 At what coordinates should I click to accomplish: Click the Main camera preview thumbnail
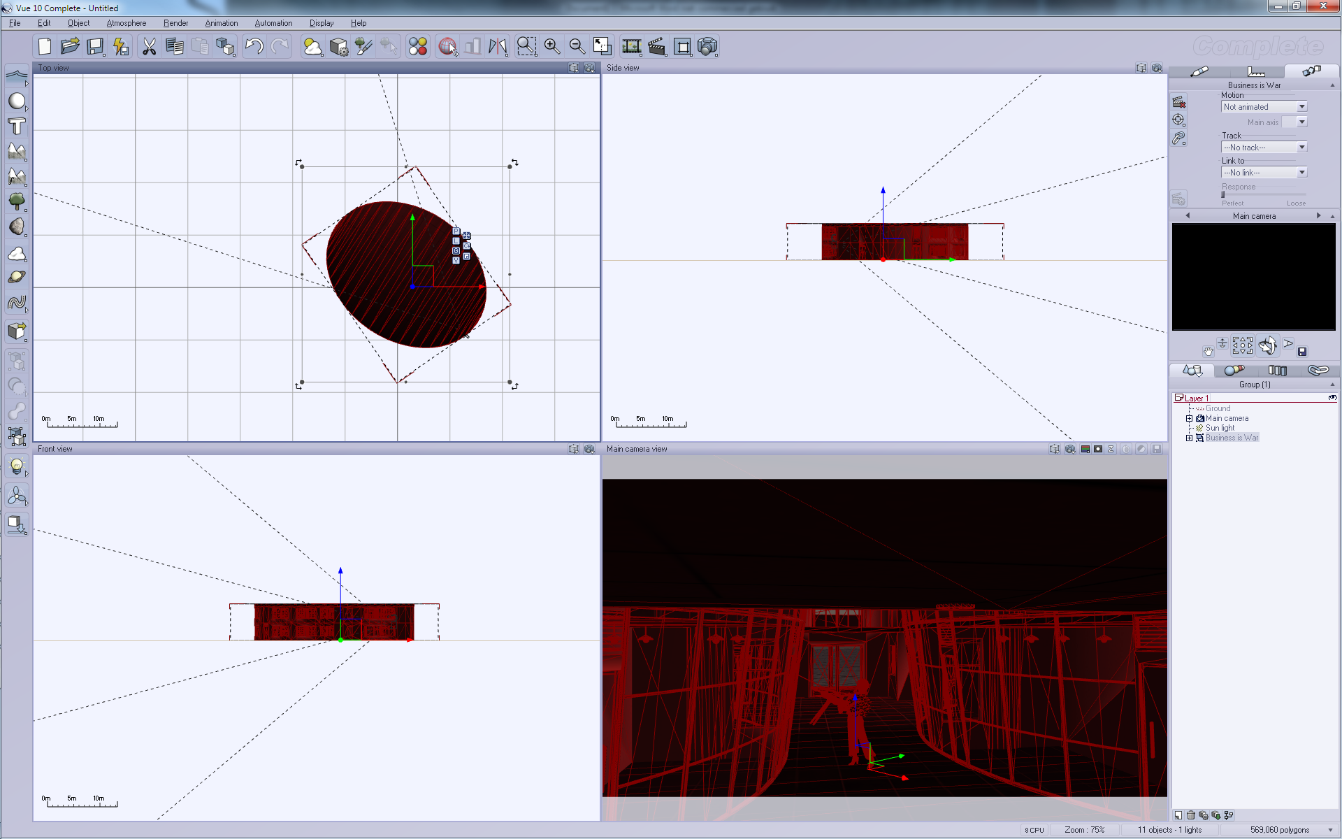(x=1253, y=277)
